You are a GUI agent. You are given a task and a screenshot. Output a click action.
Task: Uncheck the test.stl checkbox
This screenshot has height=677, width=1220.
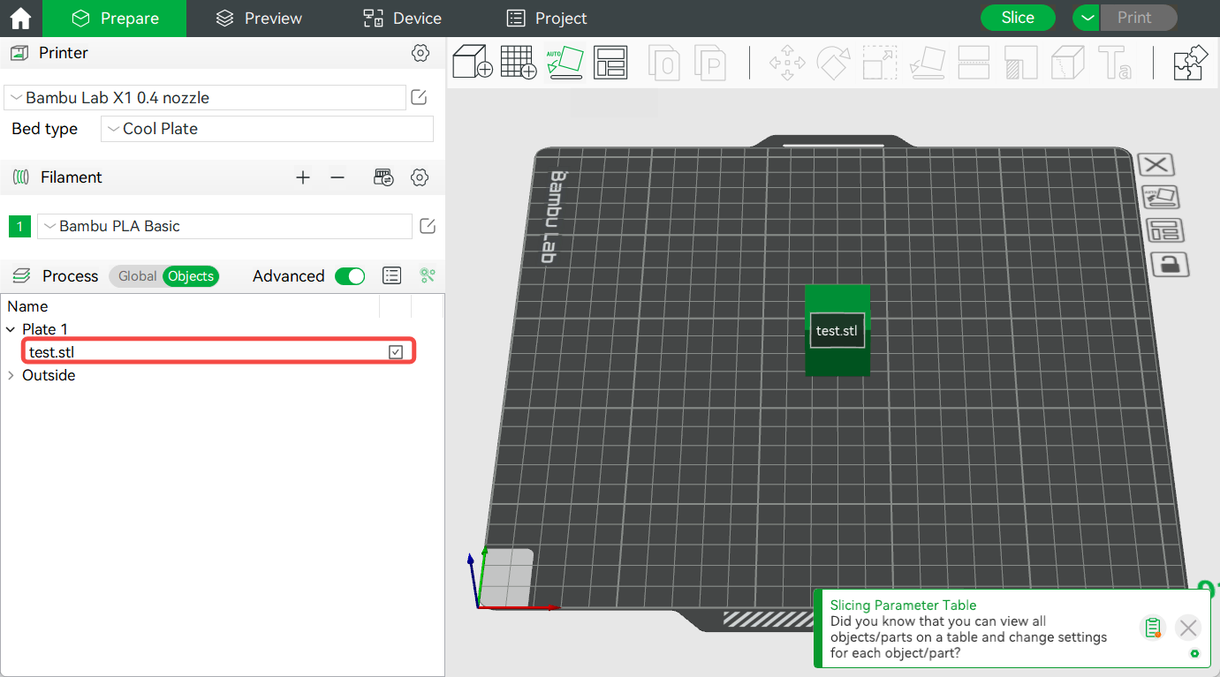(x=395, y=350)
